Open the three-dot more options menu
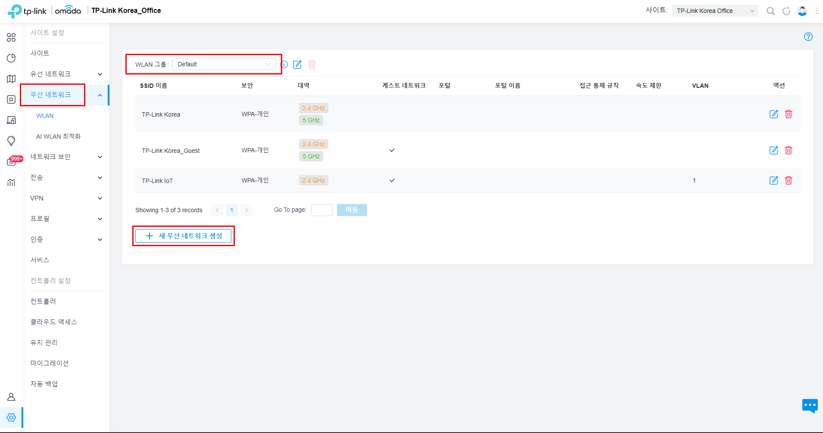Screen dimensions: 823x433 coord(817,11)
